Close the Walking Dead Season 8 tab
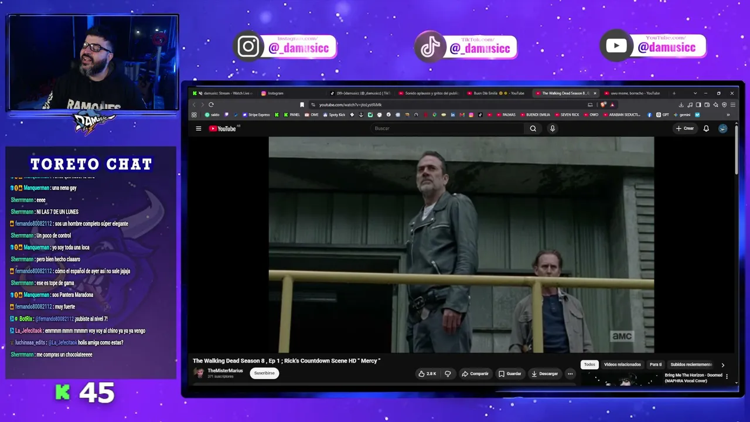This screenshot has height=422, width=750. pyautogui.click(x=595, y=93)
